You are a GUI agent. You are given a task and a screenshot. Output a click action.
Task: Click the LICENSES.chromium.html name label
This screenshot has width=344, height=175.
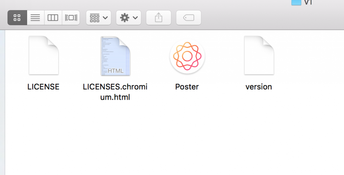(x=115, y=92)
